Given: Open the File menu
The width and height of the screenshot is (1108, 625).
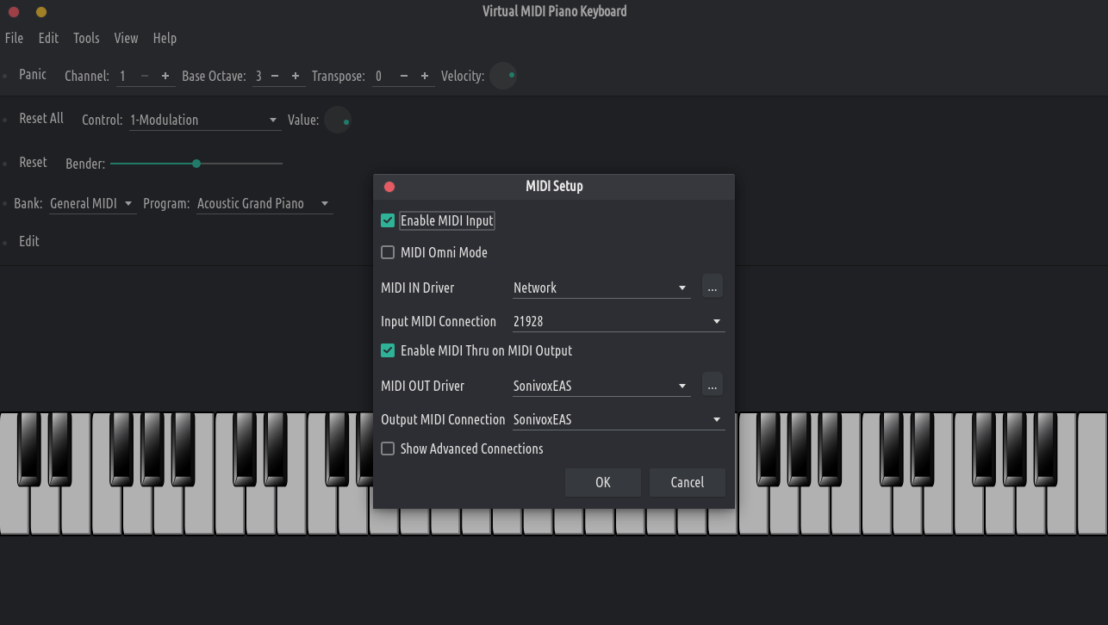Looking at the screenshot, I should click(14, 38).
